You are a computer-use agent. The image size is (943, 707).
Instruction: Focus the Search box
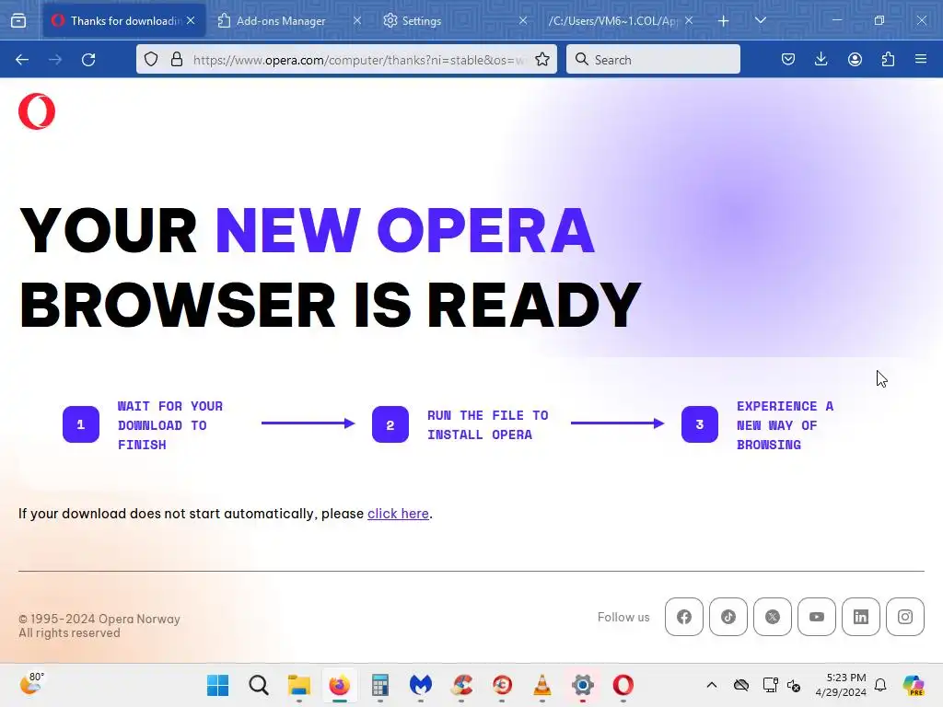[653, 60]
